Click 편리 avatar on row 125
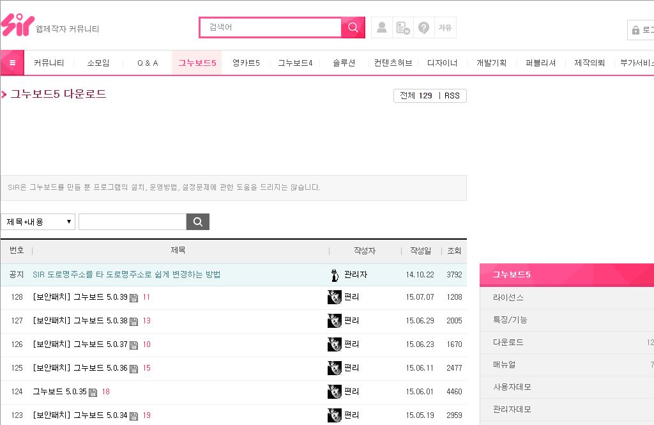Viewport: 654px width, 425px height. click(x=335, y=368)
